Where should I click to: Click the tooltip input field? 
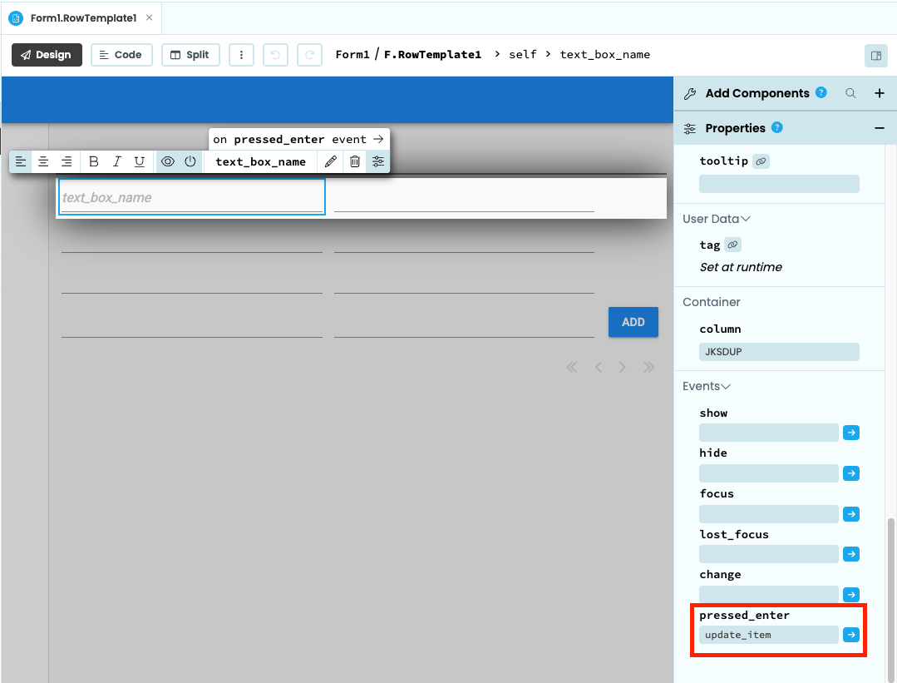[x=779, y=184]
